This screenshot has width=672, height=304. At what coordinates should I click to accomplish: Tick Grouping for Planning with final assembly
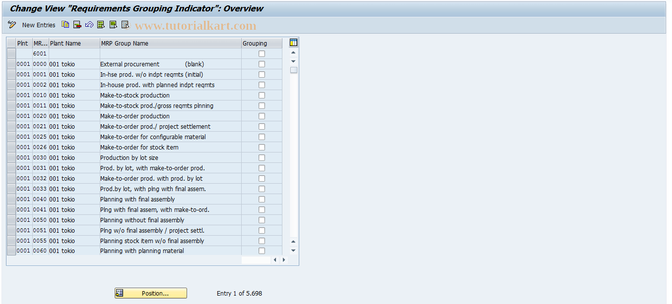click(262, 199)
